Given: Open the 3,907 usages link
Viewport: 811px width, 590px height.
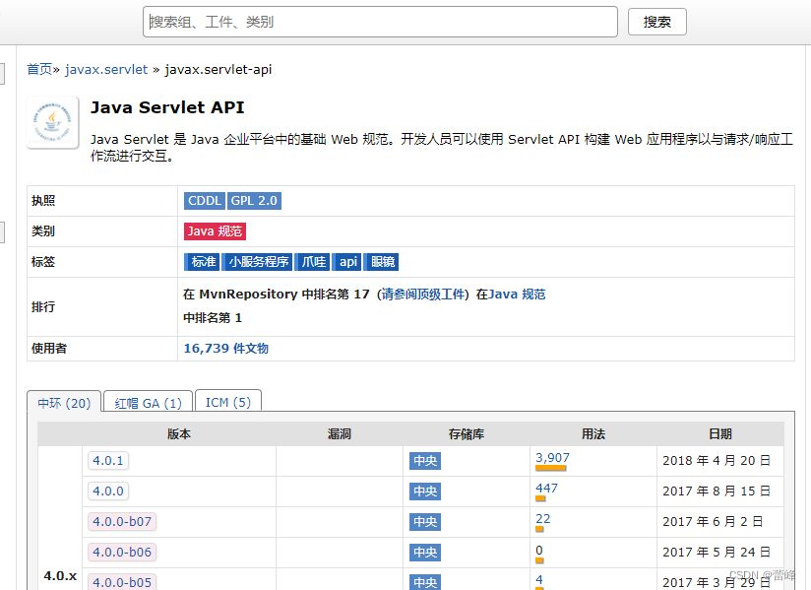Looking at the screenshot, I should [x=552, y=458].
